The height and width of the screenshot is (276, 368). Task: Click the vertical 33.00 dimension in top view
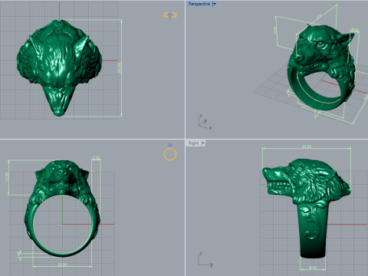click(120, 67)
